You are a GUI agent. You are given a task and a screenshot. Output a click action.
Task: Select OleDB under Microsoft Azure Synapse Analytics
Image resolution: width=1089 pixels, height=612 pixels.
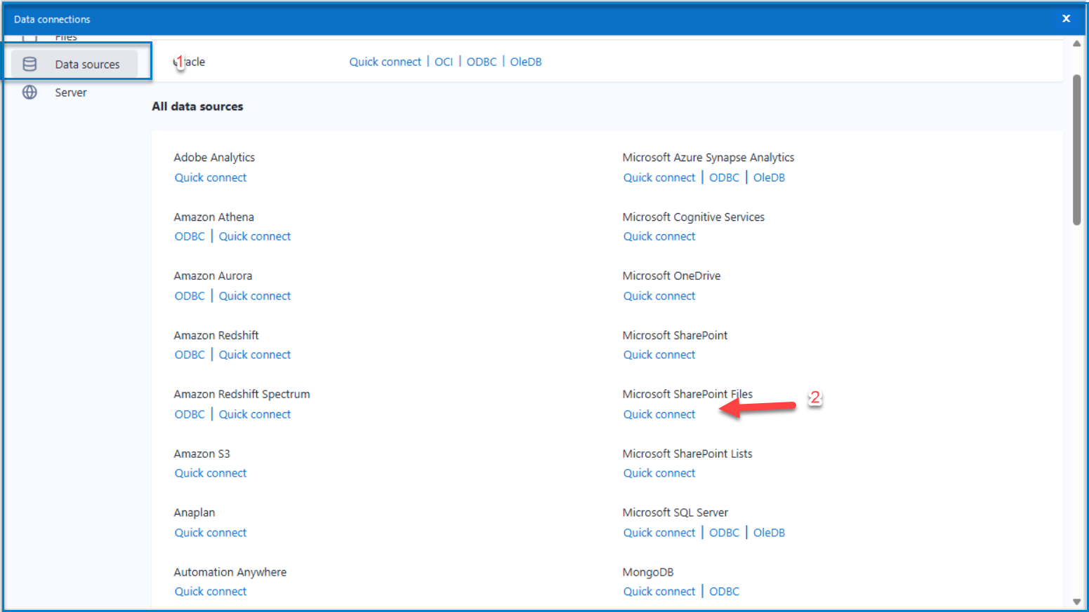tap(769, 177)
